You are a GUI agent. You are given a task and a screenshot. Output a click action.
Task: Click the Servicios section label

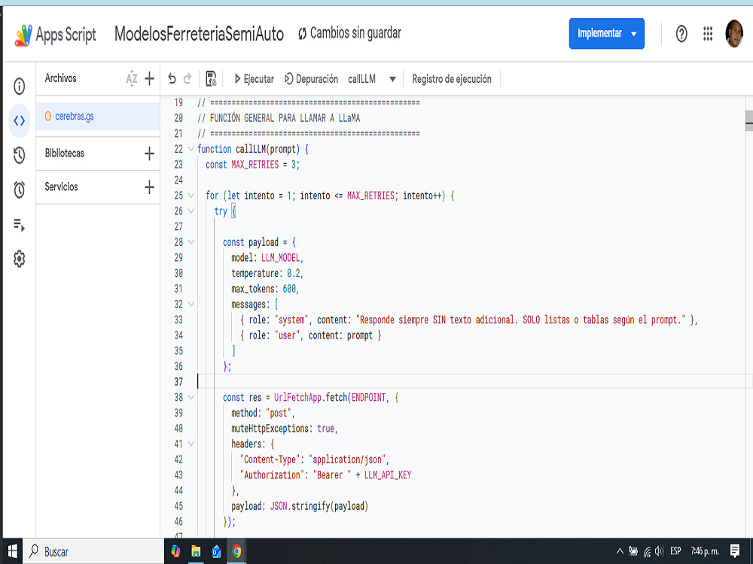(x=61, y=187)
